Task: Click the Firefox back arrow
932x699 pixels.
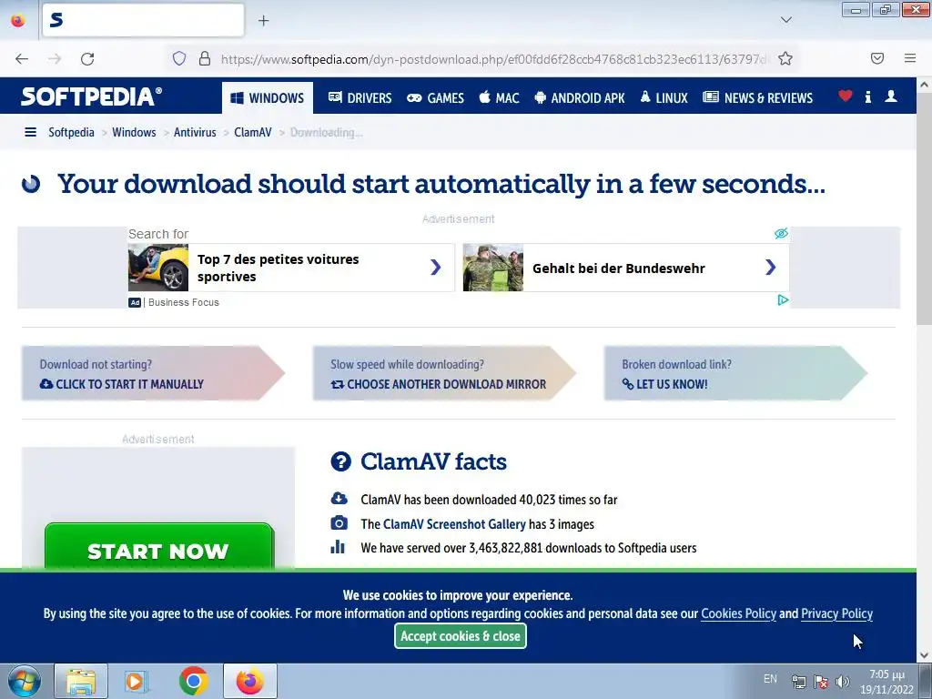Action: [22, 59]
